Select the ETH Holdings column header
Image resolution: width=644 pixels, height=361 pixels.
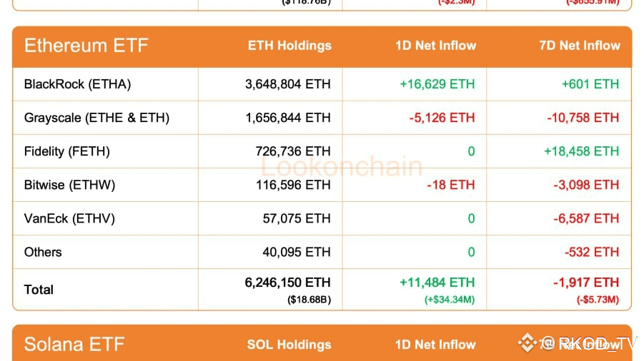(289, 46)
